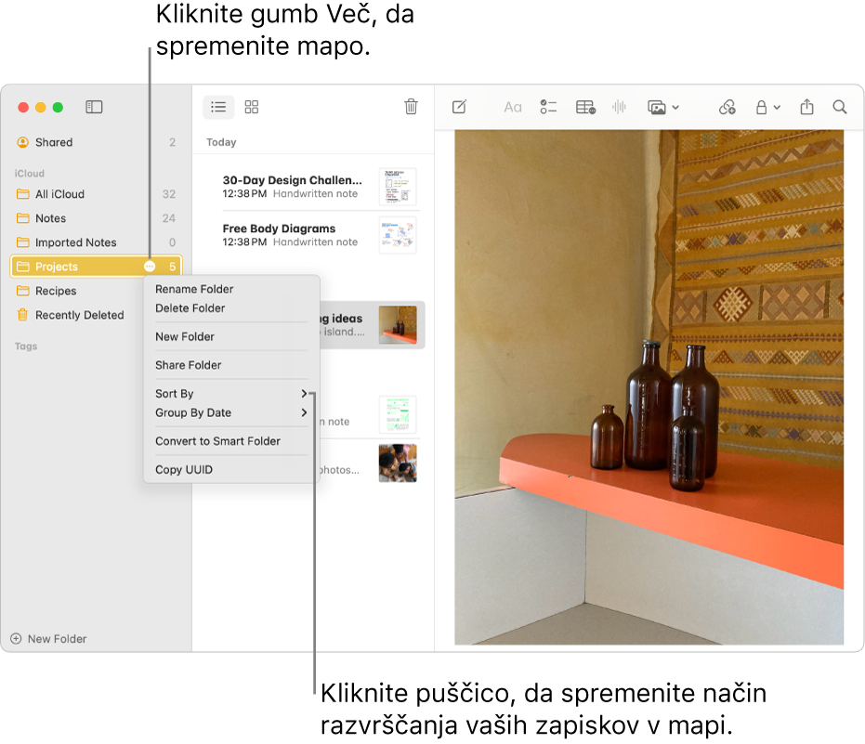Select Notes folder in sidebar
Viewport: 865px width, 744px height.
96,218
